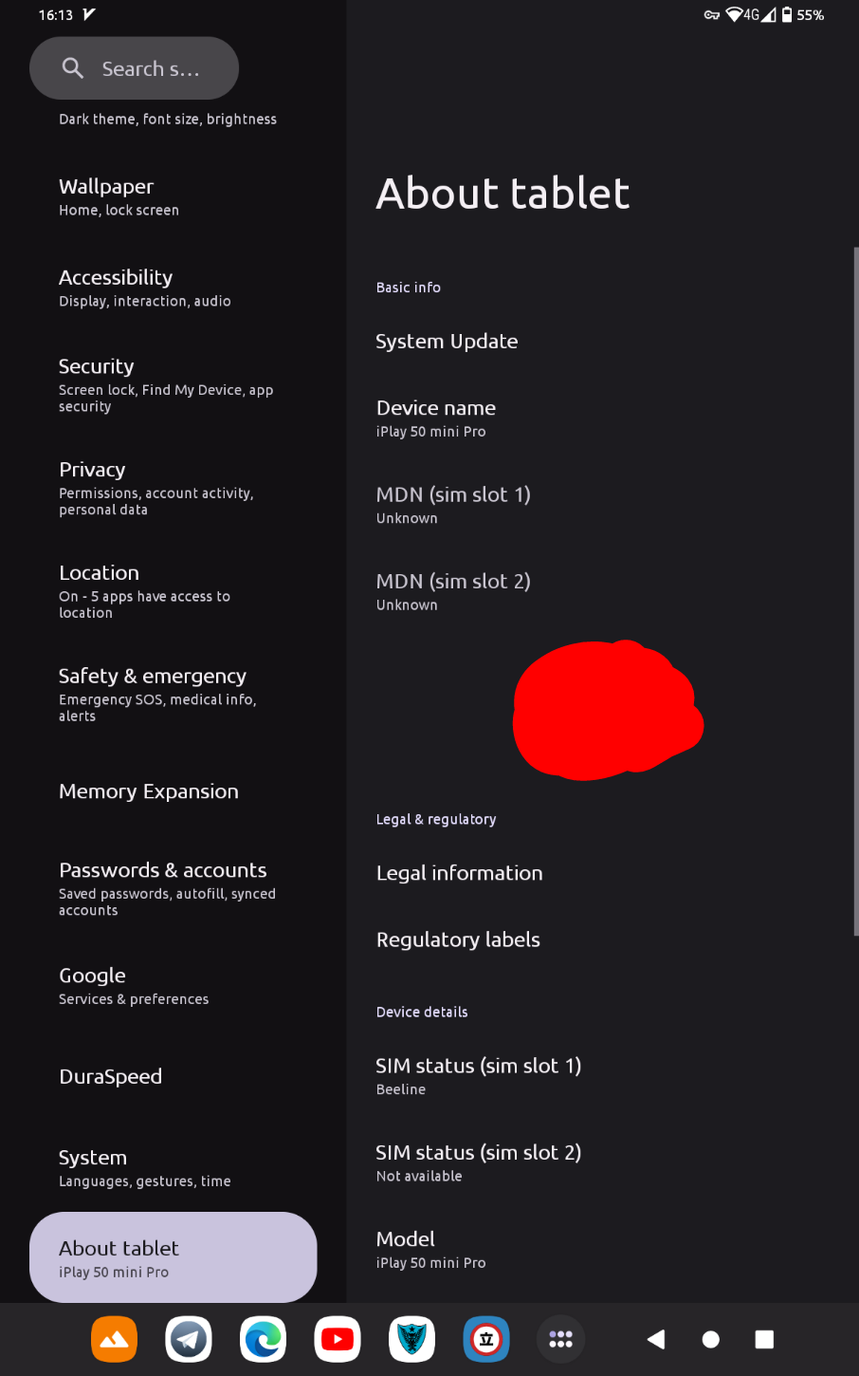Open the app drawer dots icon

click(560, 1339)
